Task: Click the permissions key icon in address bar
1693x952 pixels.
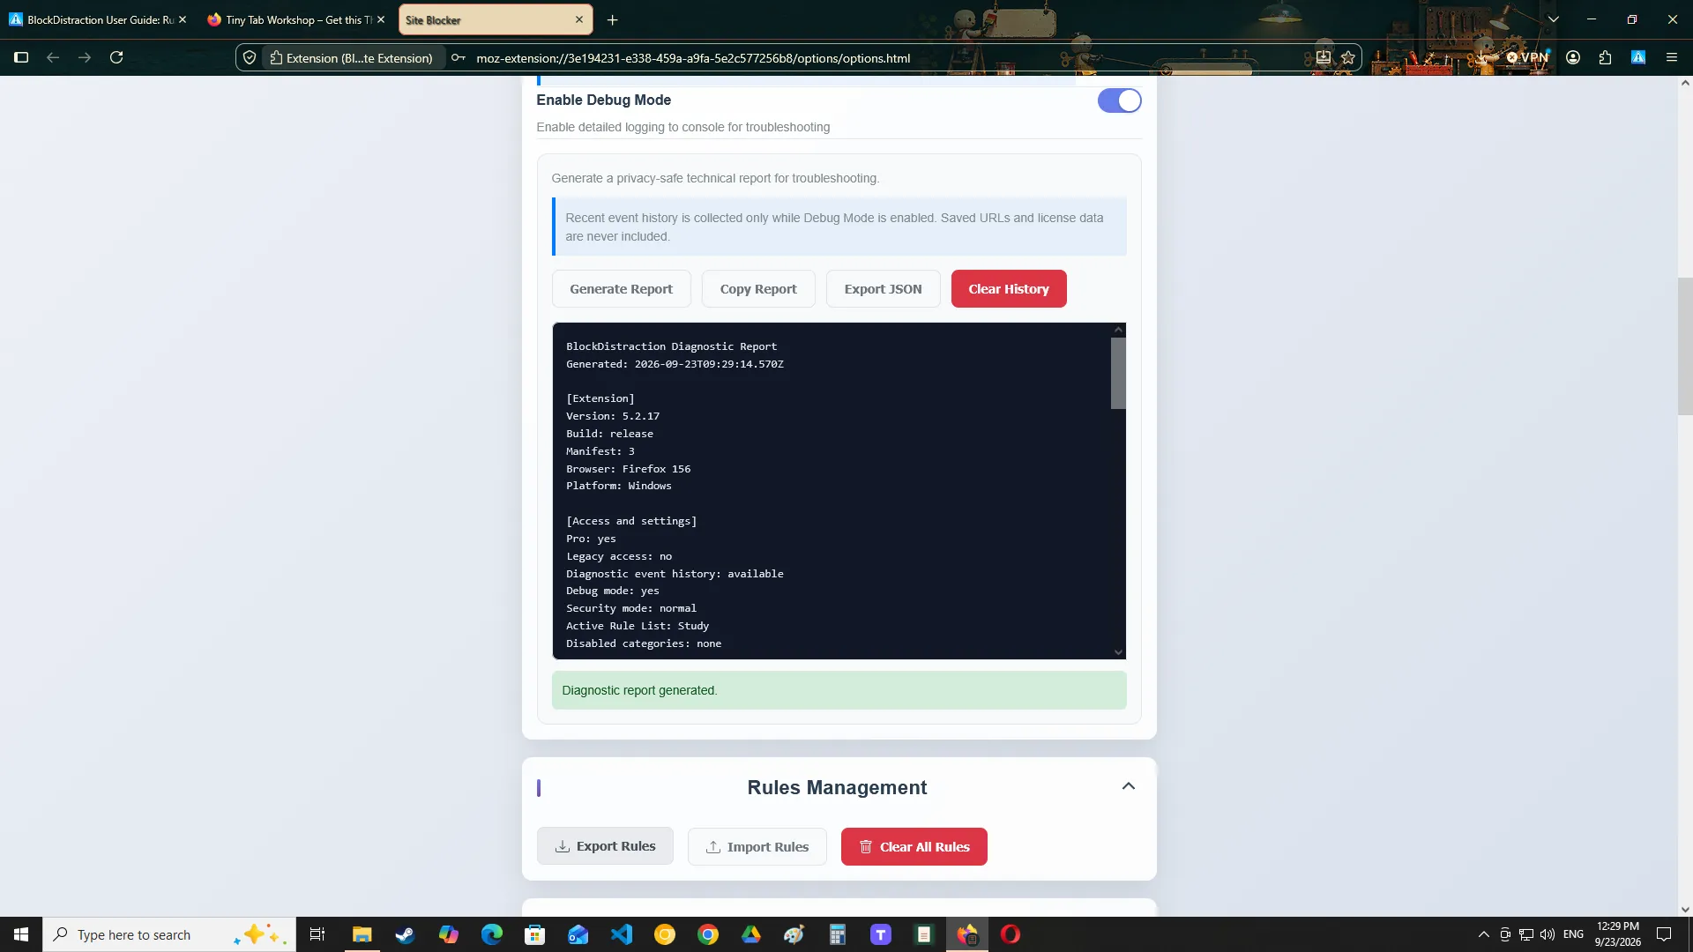Action: (459, 57)
